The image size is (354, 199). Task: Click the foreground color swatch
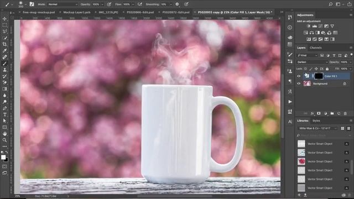[x=3, y=157]
